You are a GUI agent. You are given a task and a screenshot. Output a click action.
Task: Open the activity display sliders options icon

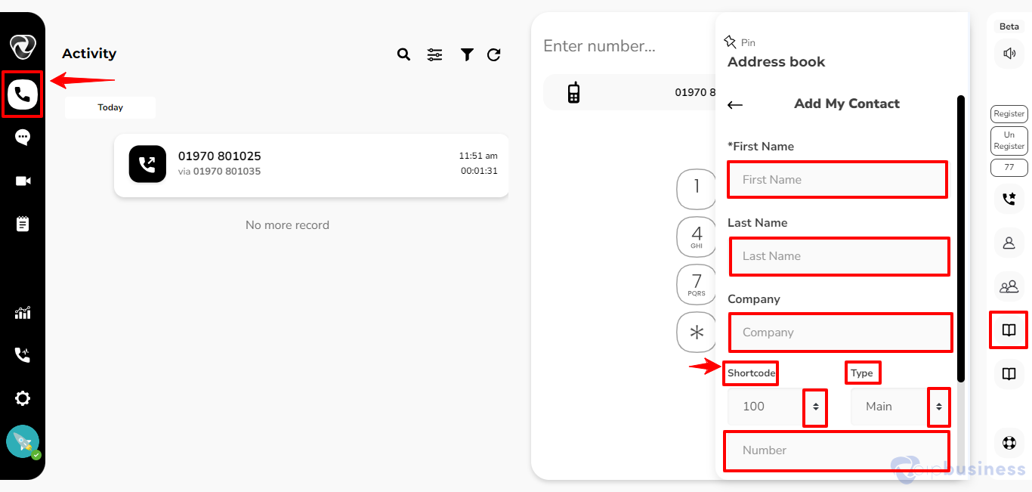coord(435,54)
